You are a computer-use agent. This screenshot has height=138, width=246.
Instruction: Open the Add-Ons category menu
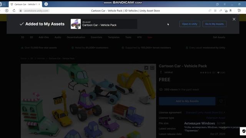click(43, 37)
